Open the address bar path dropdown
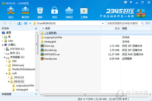 [103, 23]
